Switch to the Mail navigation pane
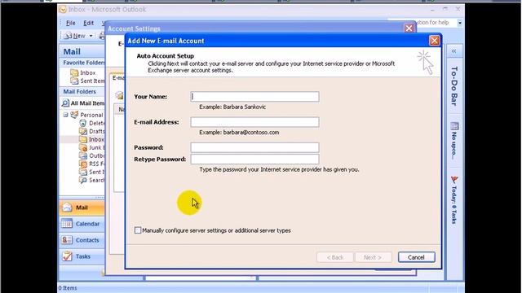 pos(82,208)
